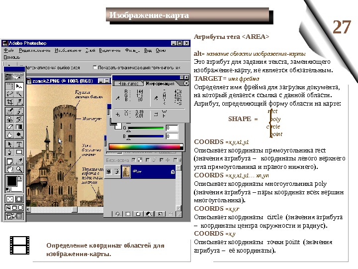Select the Clone Stamp tool

point(9,119)
